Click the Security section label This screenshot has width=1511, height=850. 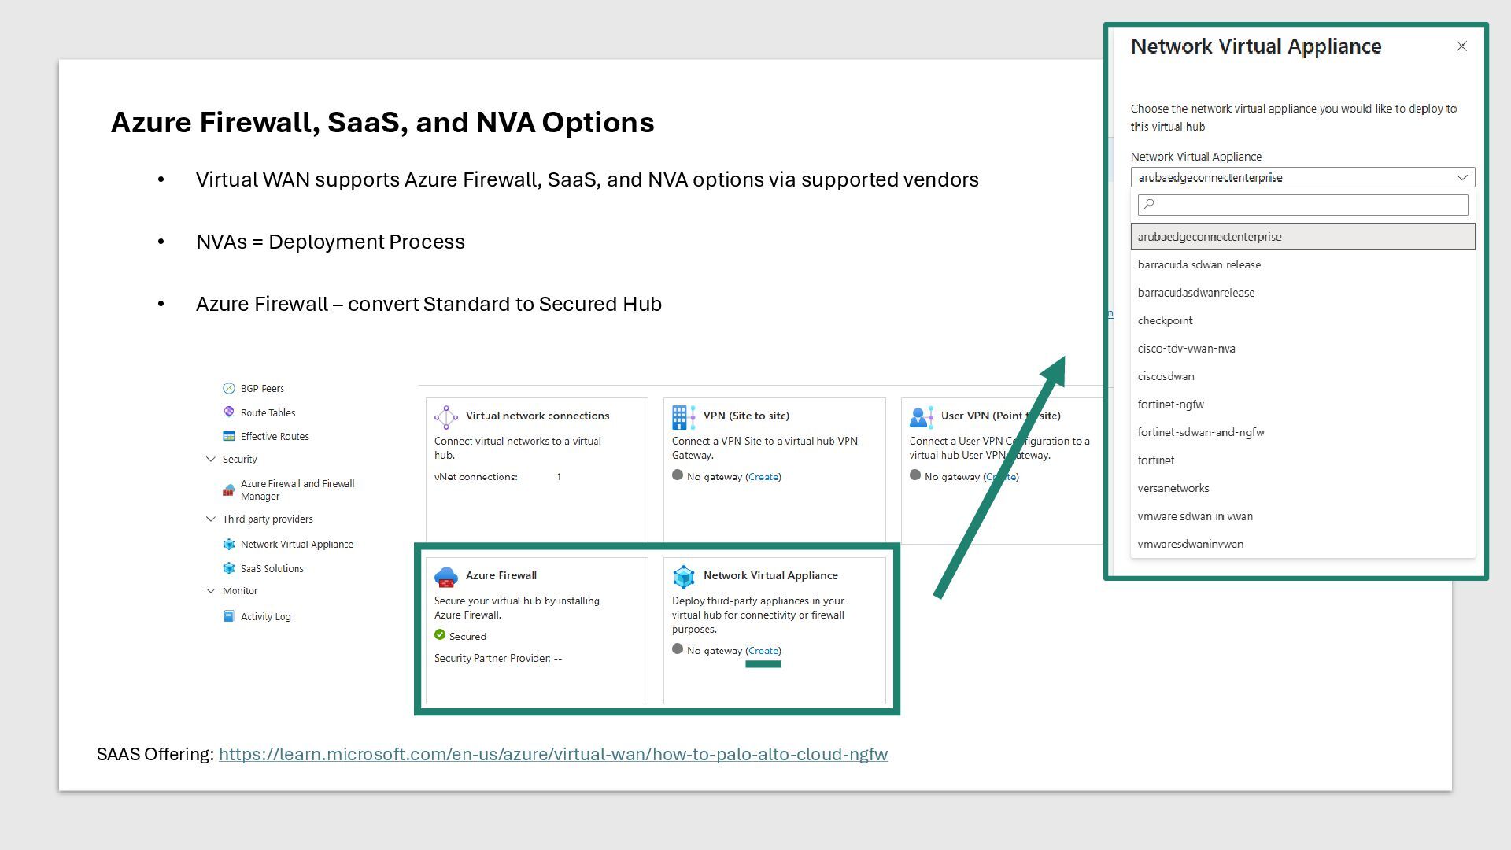(x=239, y=459)
